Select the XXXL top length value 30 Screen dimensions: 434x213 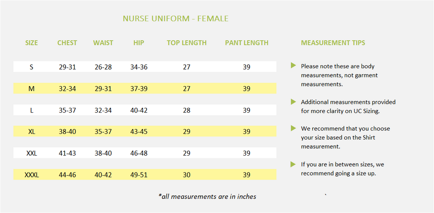point(187,175)
